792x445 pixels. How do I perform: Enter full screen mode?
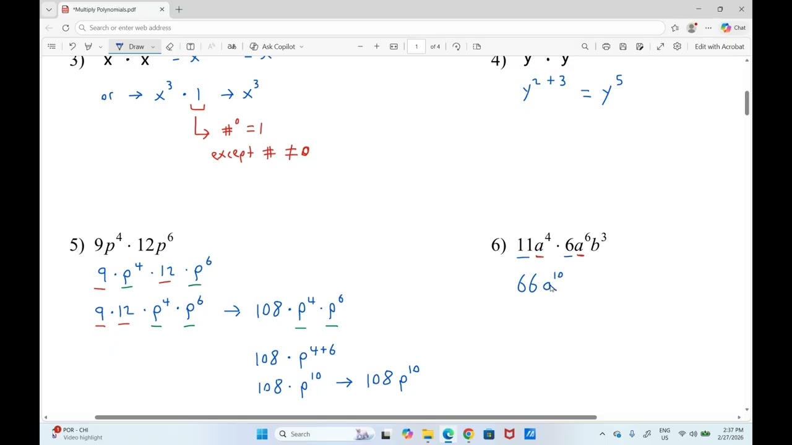(660, 46)
